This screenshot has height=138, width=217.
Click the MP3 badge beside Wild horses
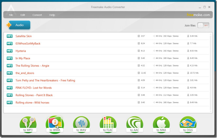[9, 102]
